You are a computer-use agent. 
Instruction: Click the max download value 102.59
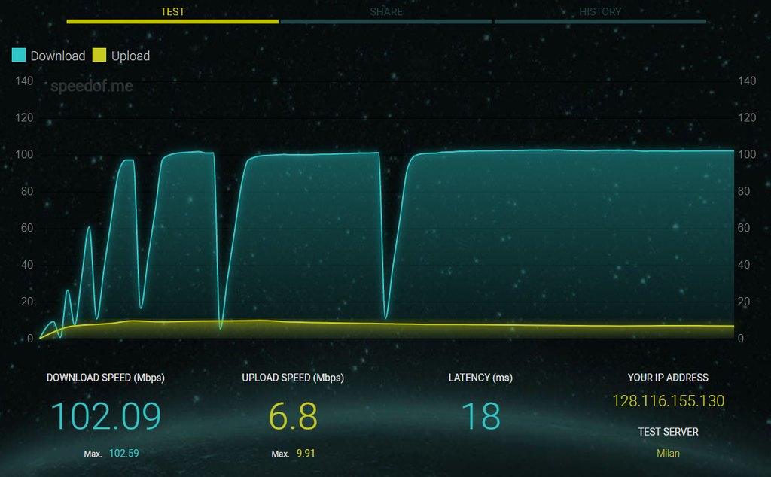coord(123,454)
